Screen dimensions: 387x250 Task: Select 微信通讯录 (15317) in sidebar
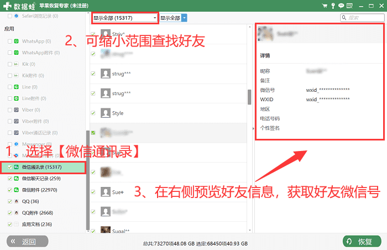(44, 167)
